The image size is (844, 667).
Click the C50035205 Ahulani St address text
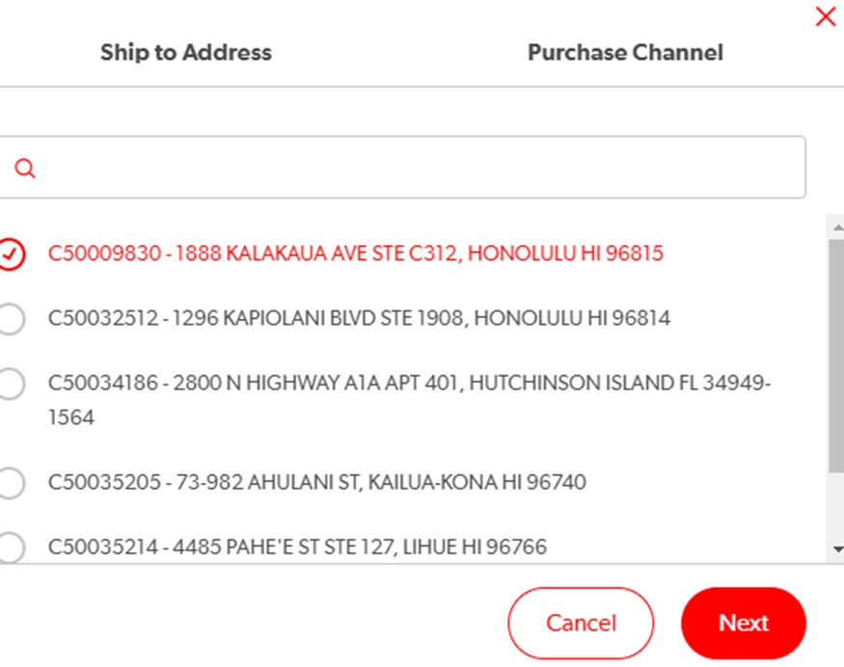coord(316,483)
